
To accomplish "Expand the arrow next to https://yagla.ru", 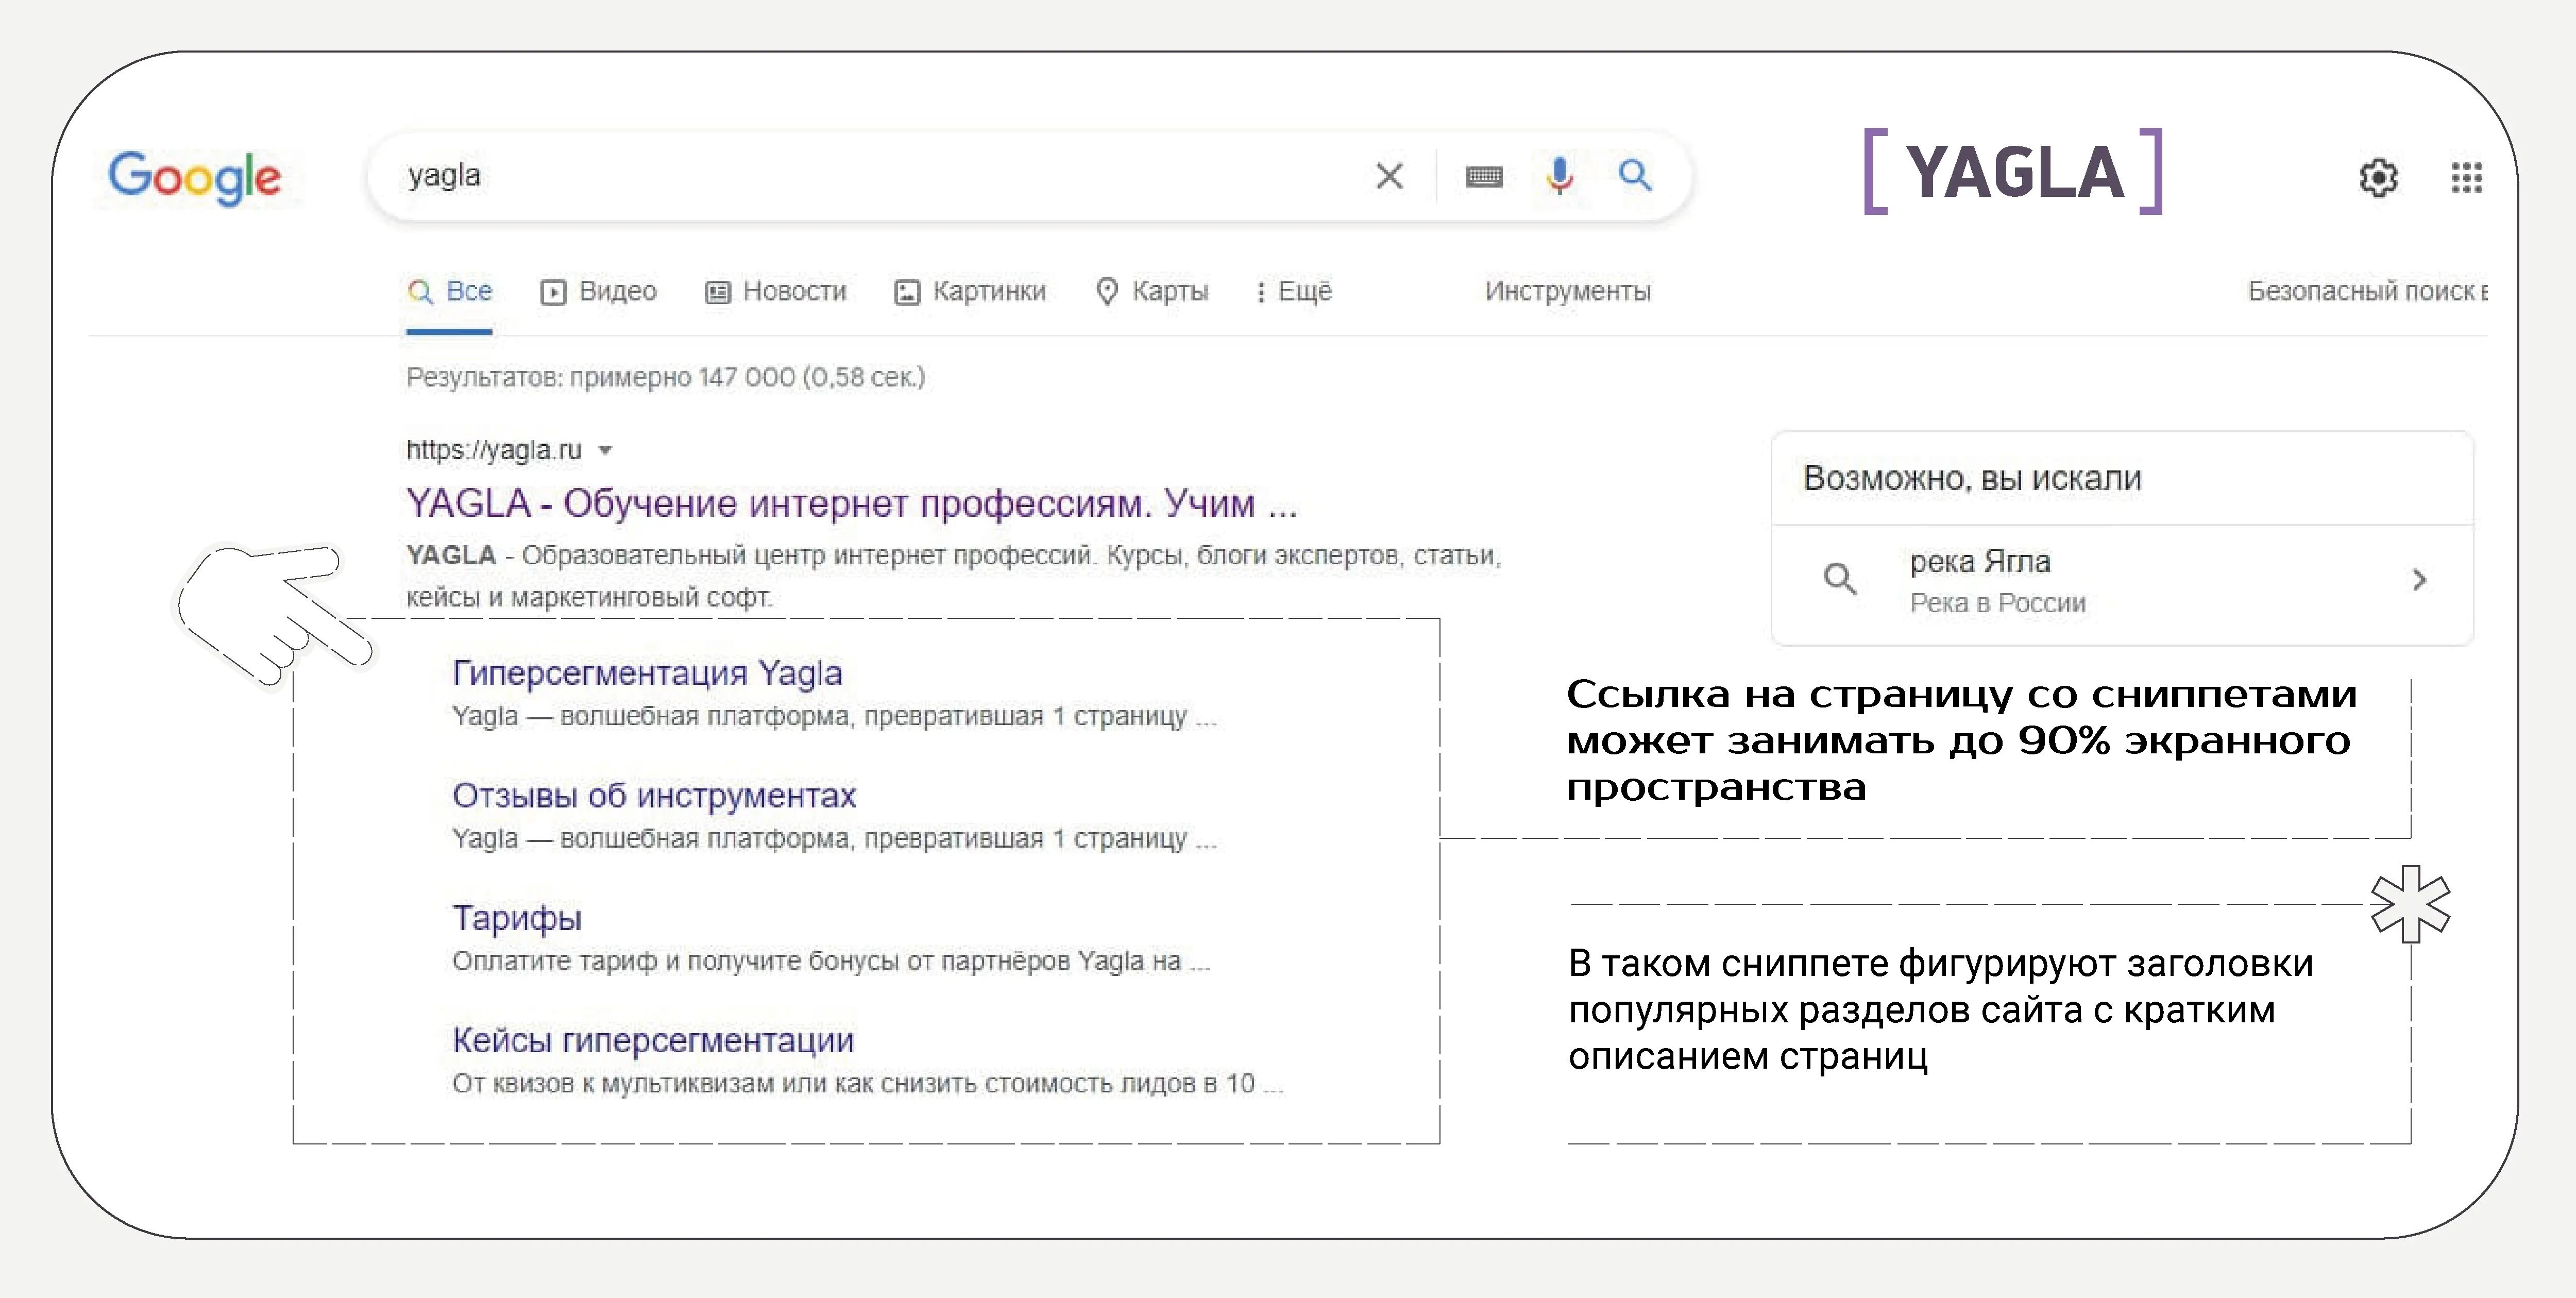I will click(605, 450).
